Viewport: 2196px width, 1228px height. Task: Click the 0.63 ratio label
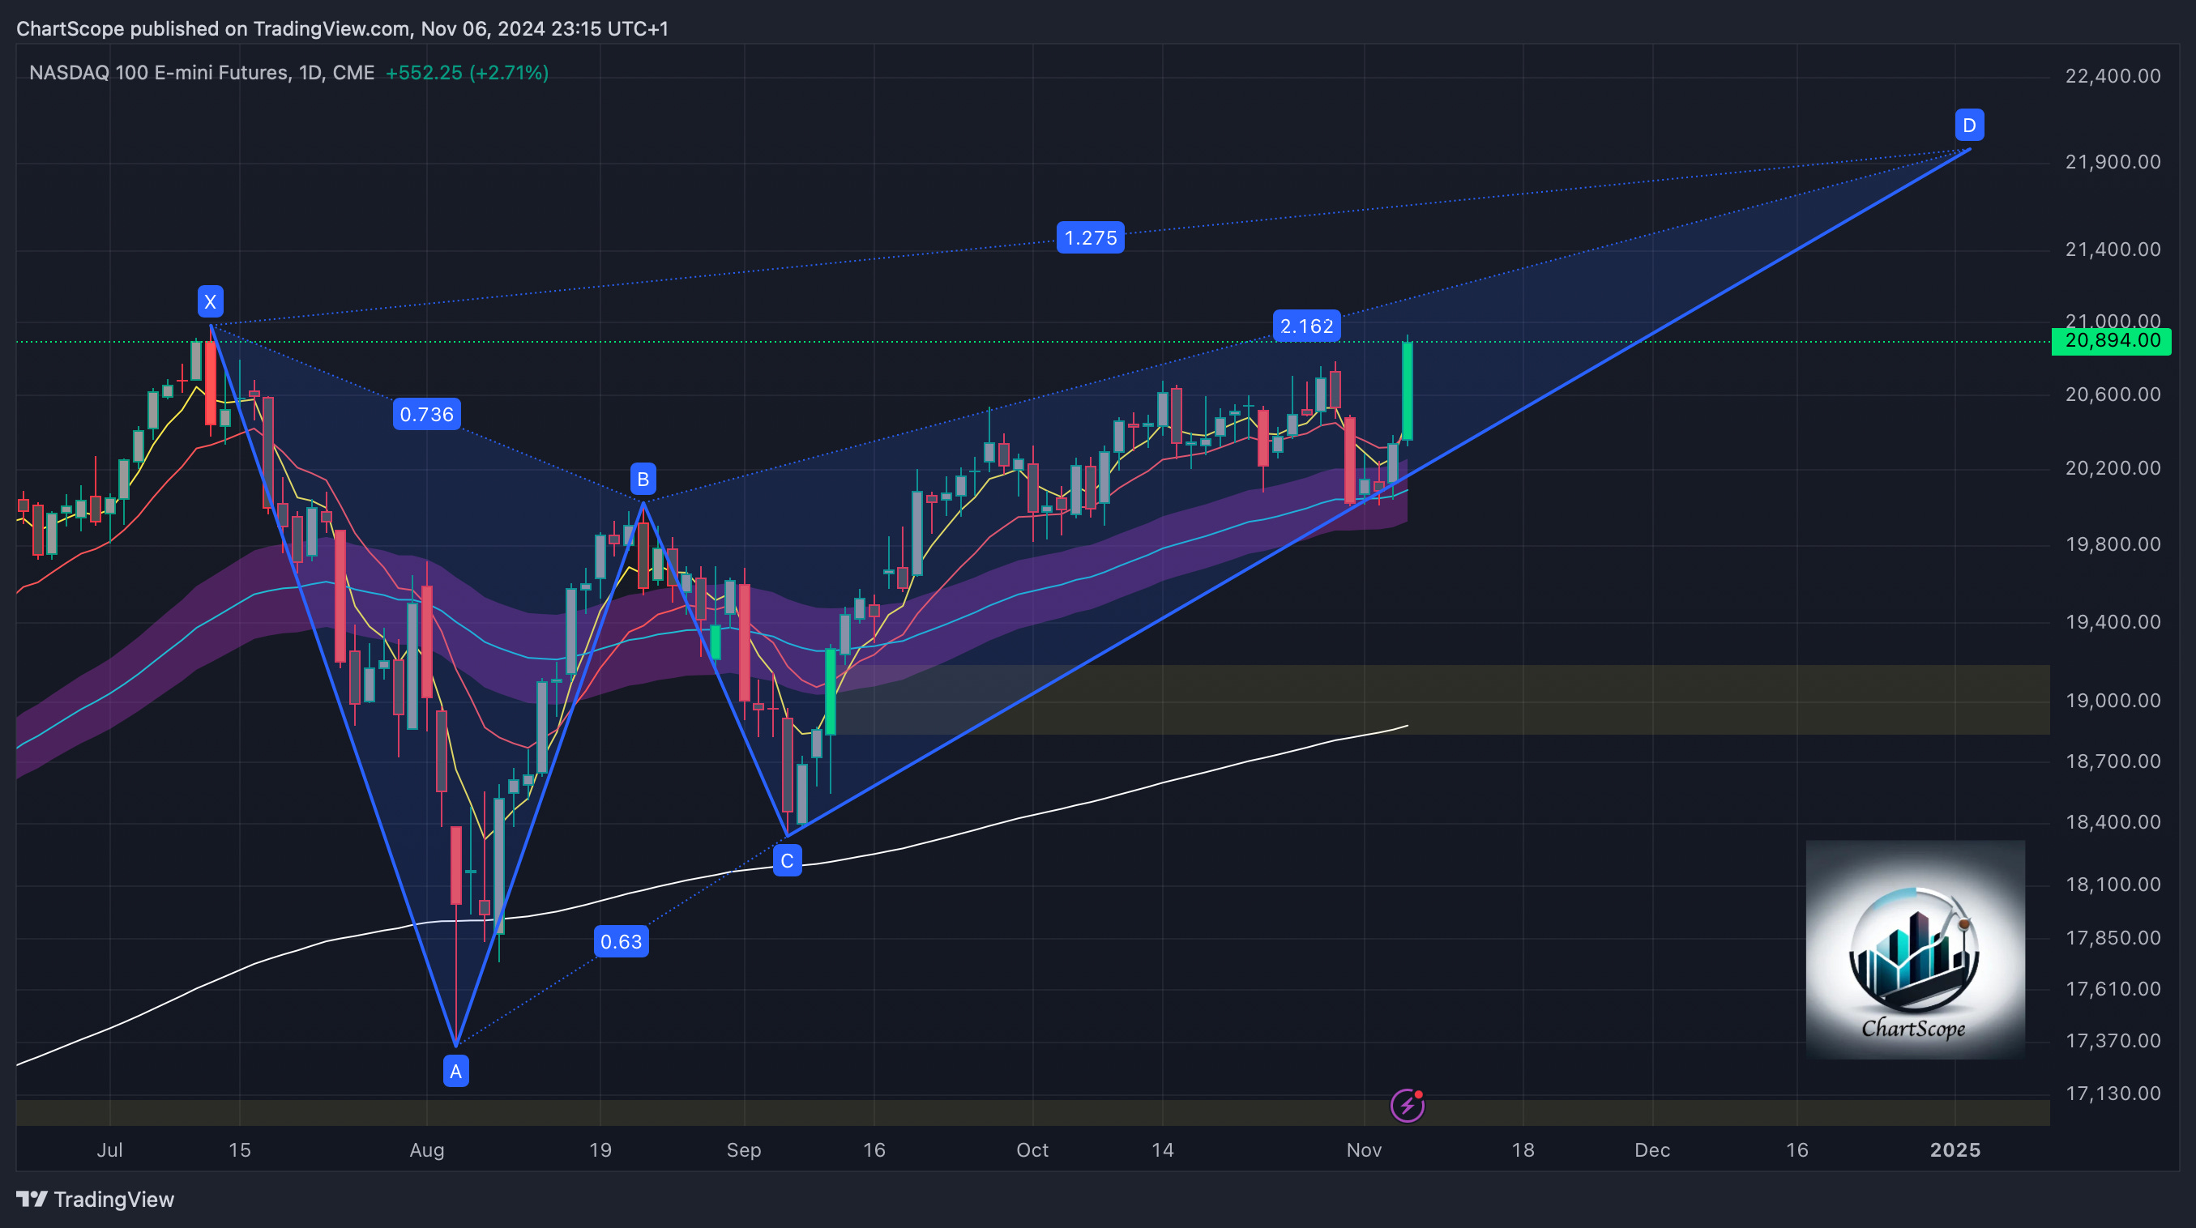click(x=621, y=942)
